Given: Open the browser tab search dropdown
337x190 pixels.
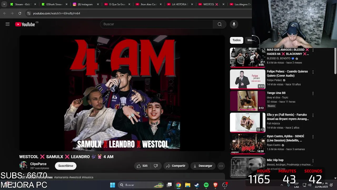Looking at the screenshot, I should (4, 4).
